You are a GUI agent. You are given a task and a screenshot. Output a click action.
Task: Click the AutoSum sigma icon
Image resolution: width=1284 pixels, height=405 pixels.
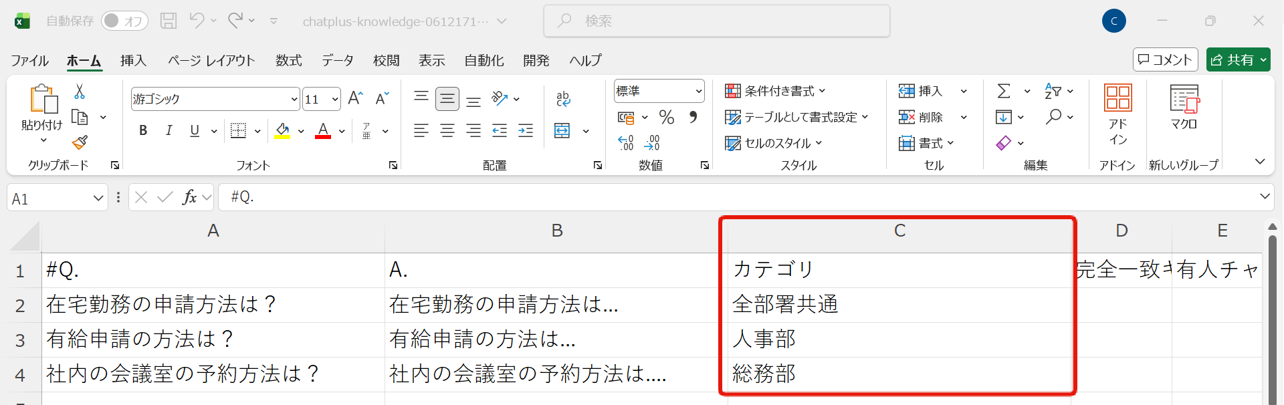point(1004,91)
